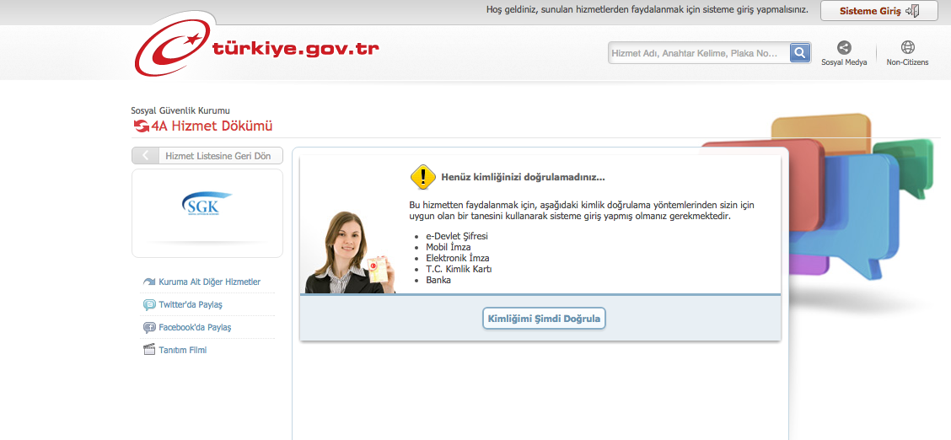Open the Sosyal Medya share icon
Viewport: 951px width, 440px height.
[x=844, y=48]
